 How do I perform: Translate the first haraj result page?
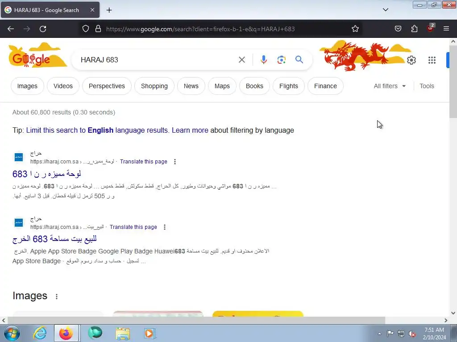(x=143, y=162)
